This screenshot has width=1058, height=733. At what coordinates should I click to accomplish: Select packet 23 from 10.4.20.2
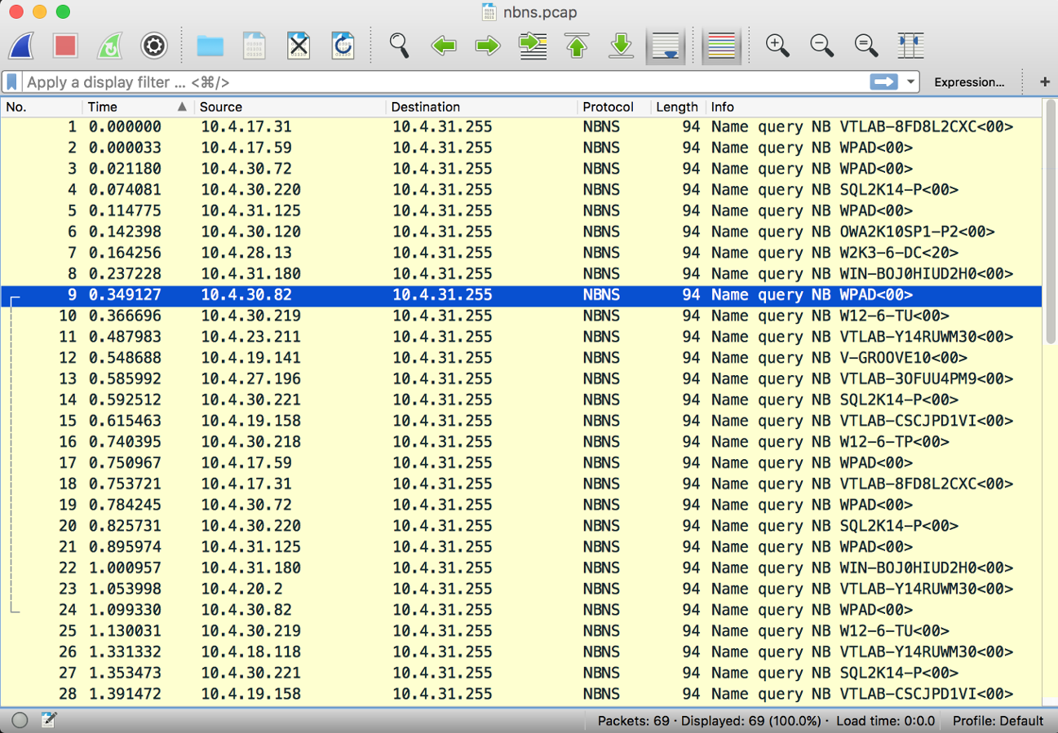pos(521,589)
